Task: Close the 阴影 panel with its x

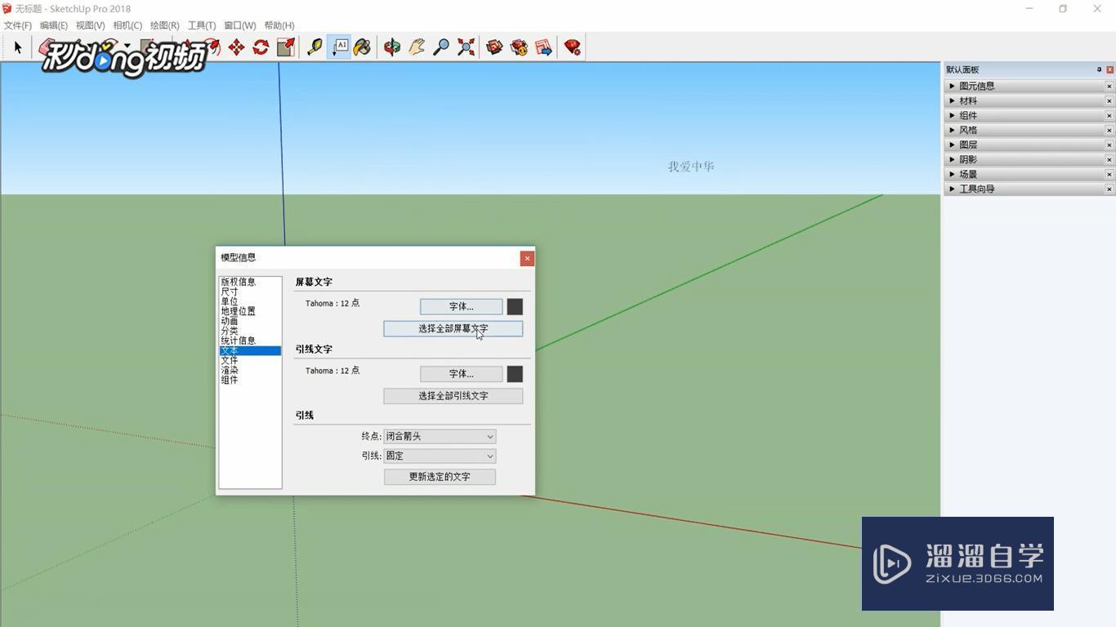Action: (1109, 159)
